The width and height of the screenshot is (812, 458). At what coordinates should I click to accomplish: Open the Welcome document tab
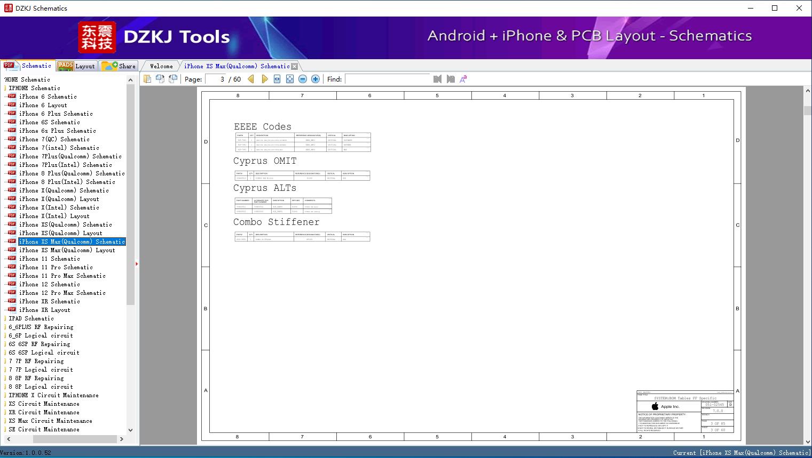[x=161, y=66]
